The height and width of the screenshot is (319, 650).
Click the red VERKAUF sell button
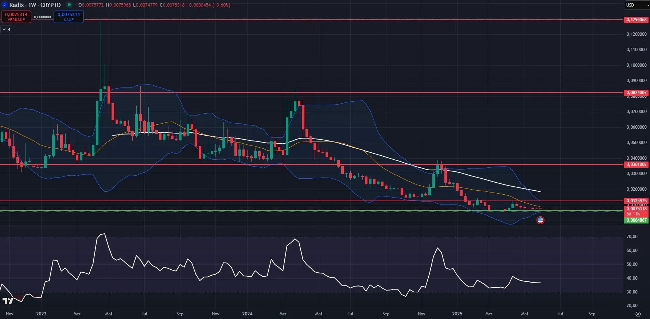click(x=16, y=17)
